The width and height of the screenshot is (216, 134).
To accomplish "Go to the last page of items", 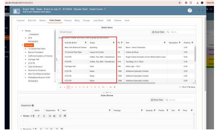I will point(115,87).
